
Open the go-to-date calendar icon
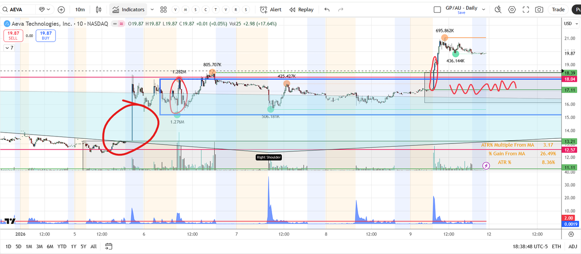pos(108,246)
